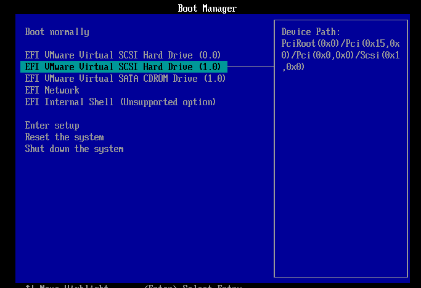
Task: Click the Boot Manager title text
Action: [207, 9]
